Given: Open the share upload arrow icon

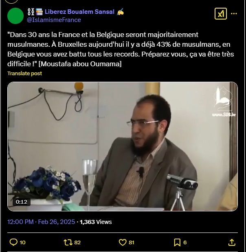Looking at the screenshot, I should pyautogui.click(x=232, y=242).
